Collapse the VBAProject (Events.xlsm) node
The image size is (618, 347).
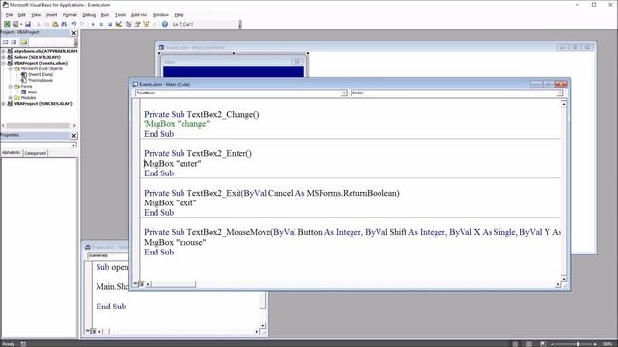tap(4, 63)
